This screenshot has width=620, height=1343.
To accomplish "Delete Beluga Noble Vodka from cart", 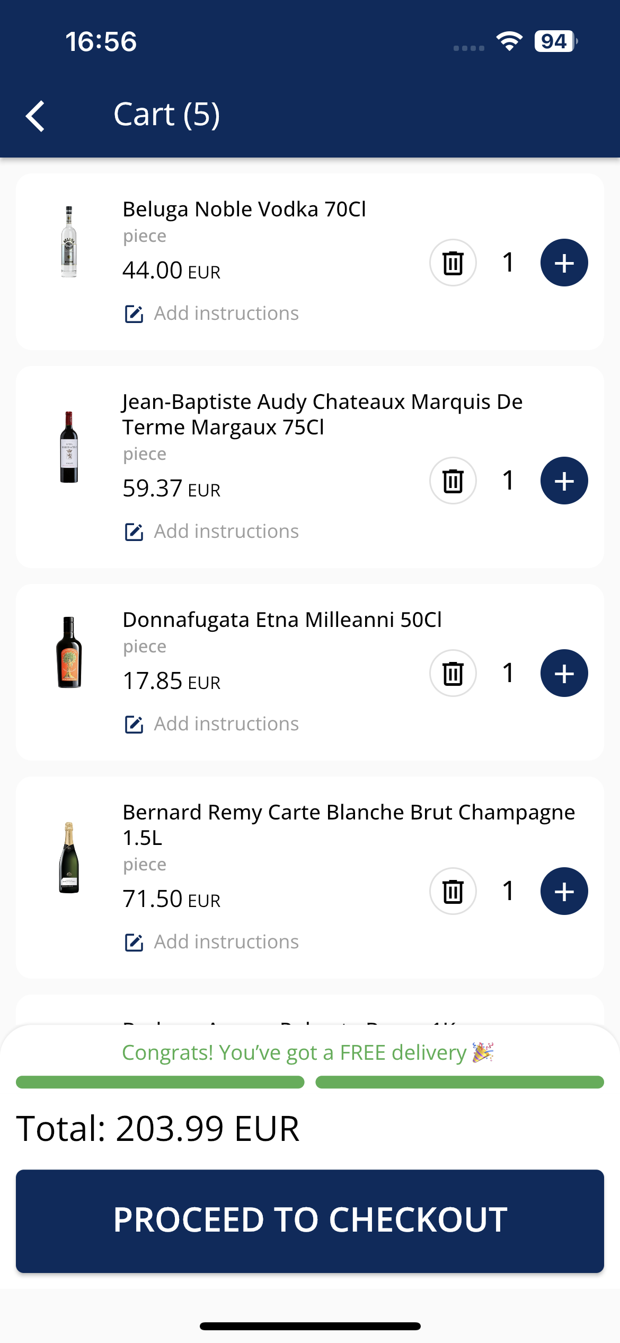I will click(x=453, y=263).
